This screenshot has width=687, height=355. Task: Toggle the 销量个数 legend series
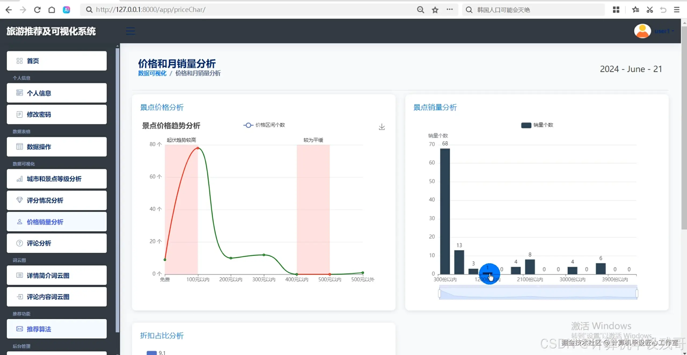(x=537, y=125)
